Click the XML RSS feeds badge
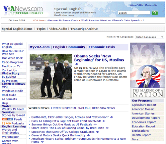The width and height of the screenshot is (166, 144). [8, 119]
